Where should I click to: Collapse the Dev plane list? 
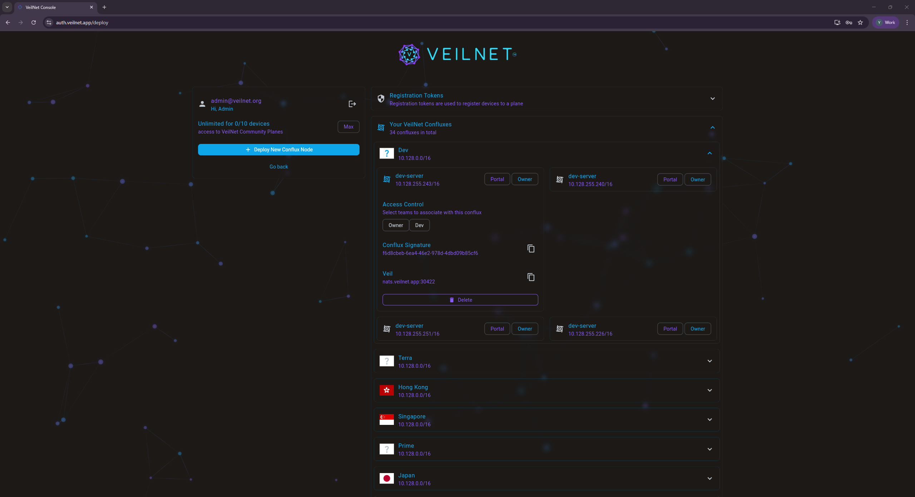pyautogui.click(x=709, y=153)
